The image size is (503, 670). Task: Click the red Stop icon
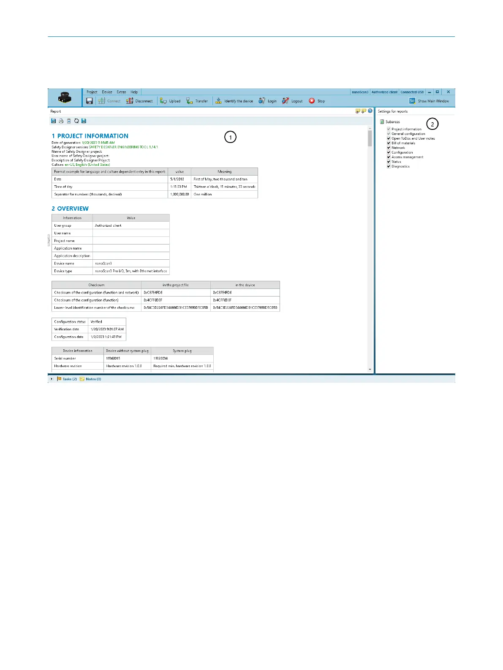coord(312,101)
